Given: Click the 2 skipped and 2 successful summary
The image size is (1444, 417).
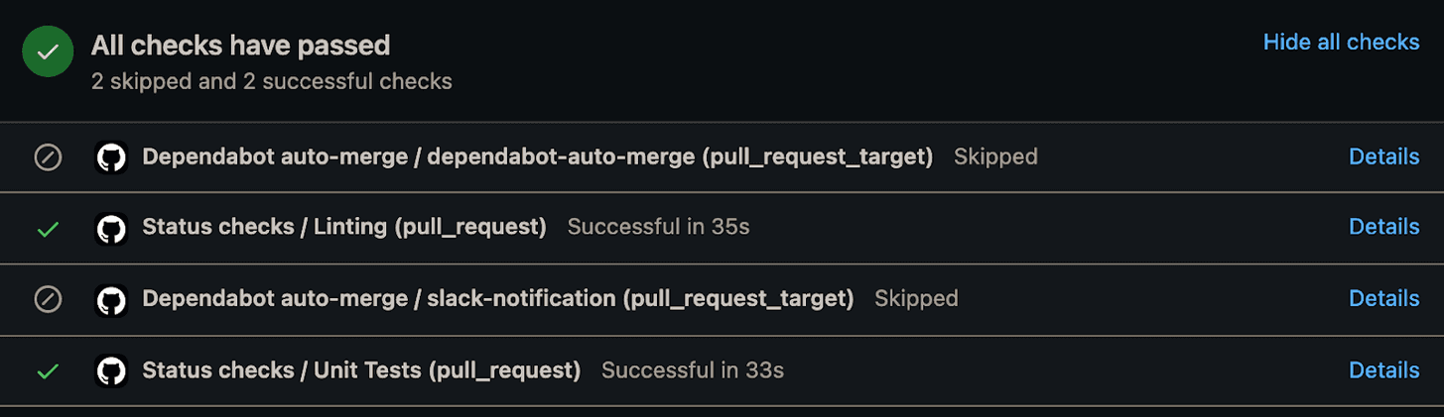Looking at the screenshot, I should click(x=271, y=81).
